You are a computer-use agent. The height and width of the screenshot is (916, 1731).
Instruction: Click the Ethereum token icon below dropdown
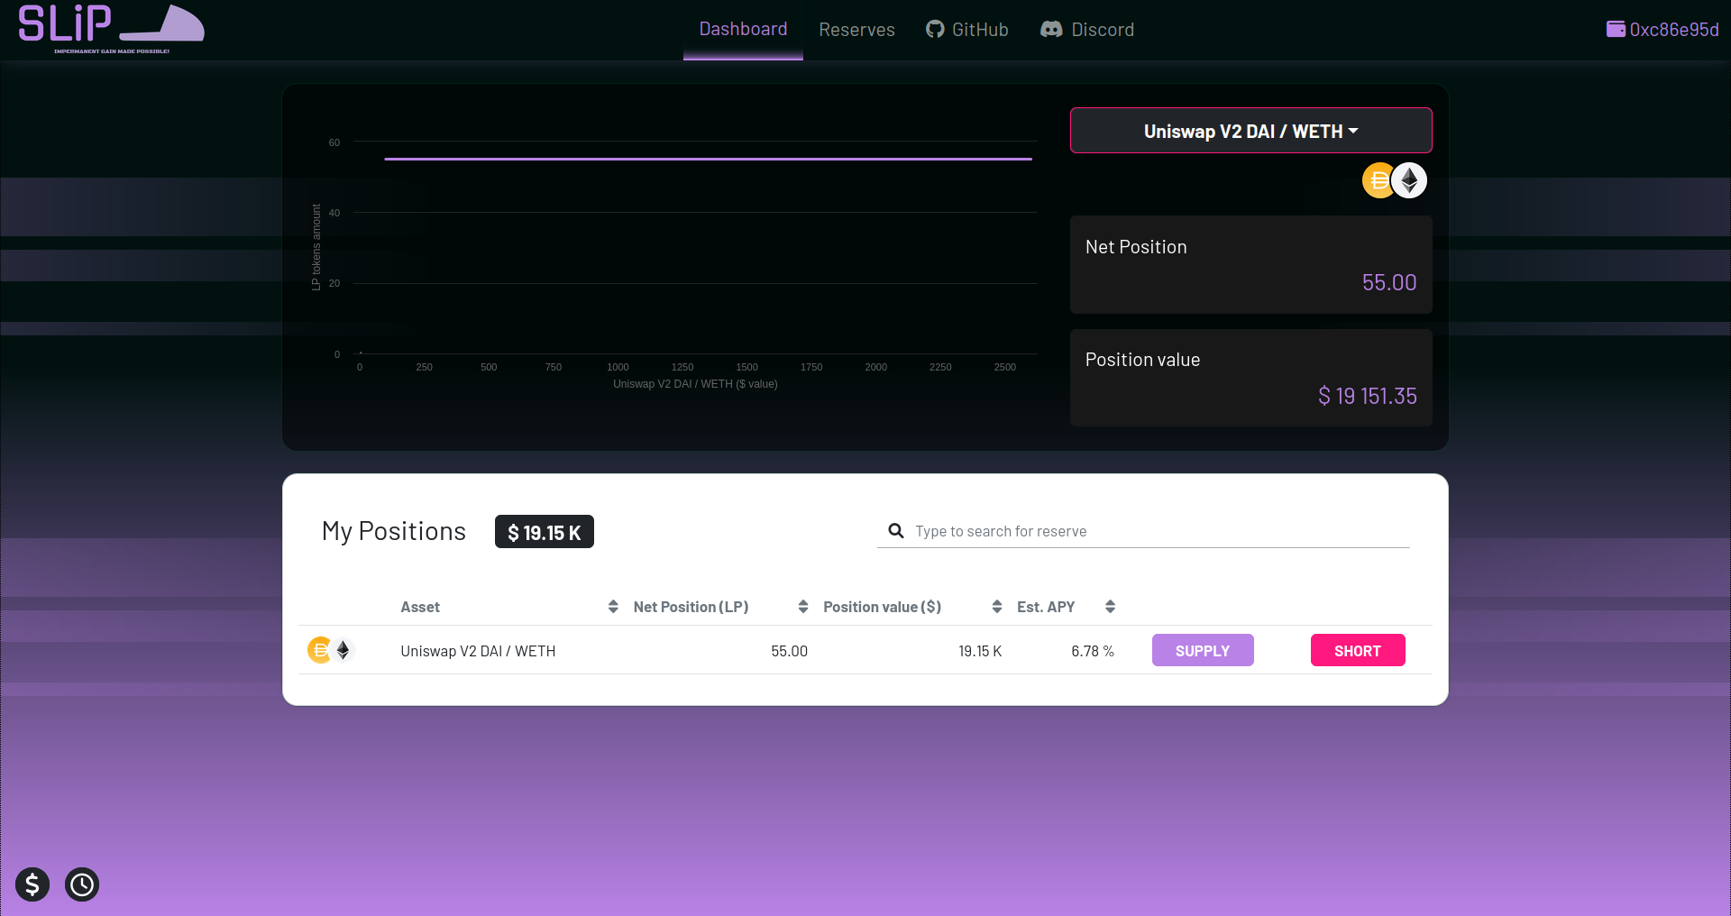pyautogui.click(x=1410, y=181)
